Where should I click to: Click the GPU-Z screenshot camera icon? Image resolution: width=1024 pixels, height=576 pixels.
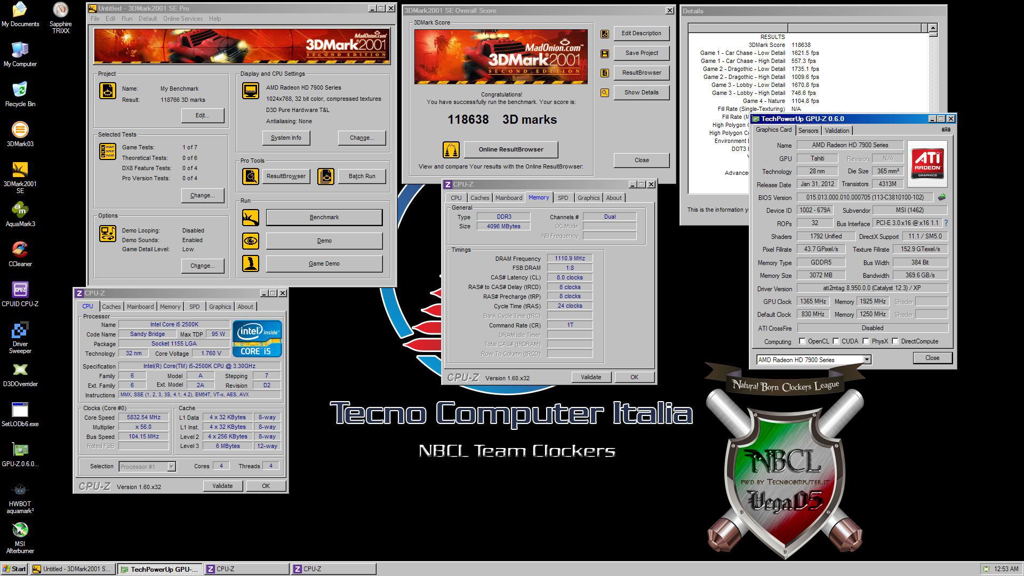tap(946, 130)
